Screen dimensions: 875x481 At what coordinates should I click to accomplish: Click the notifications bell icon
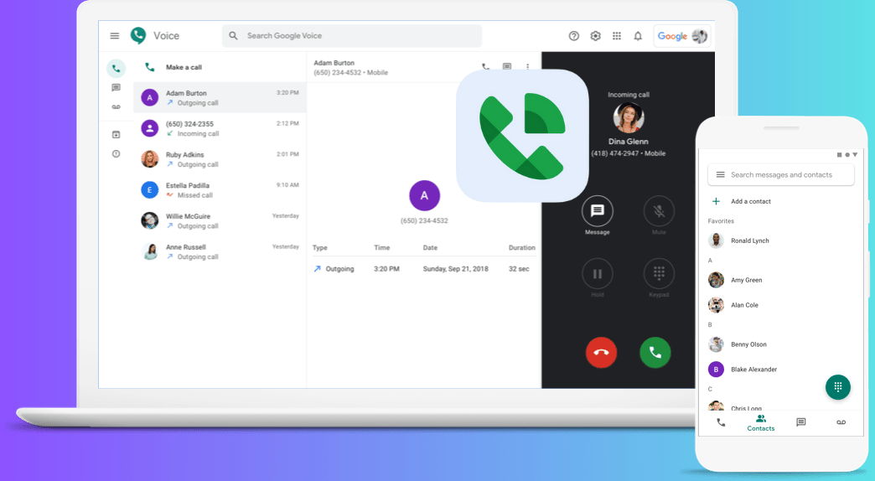(638, 36)
